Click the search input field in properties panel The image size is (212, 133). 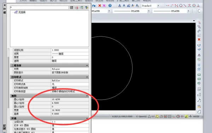click(x=39, y=7)
